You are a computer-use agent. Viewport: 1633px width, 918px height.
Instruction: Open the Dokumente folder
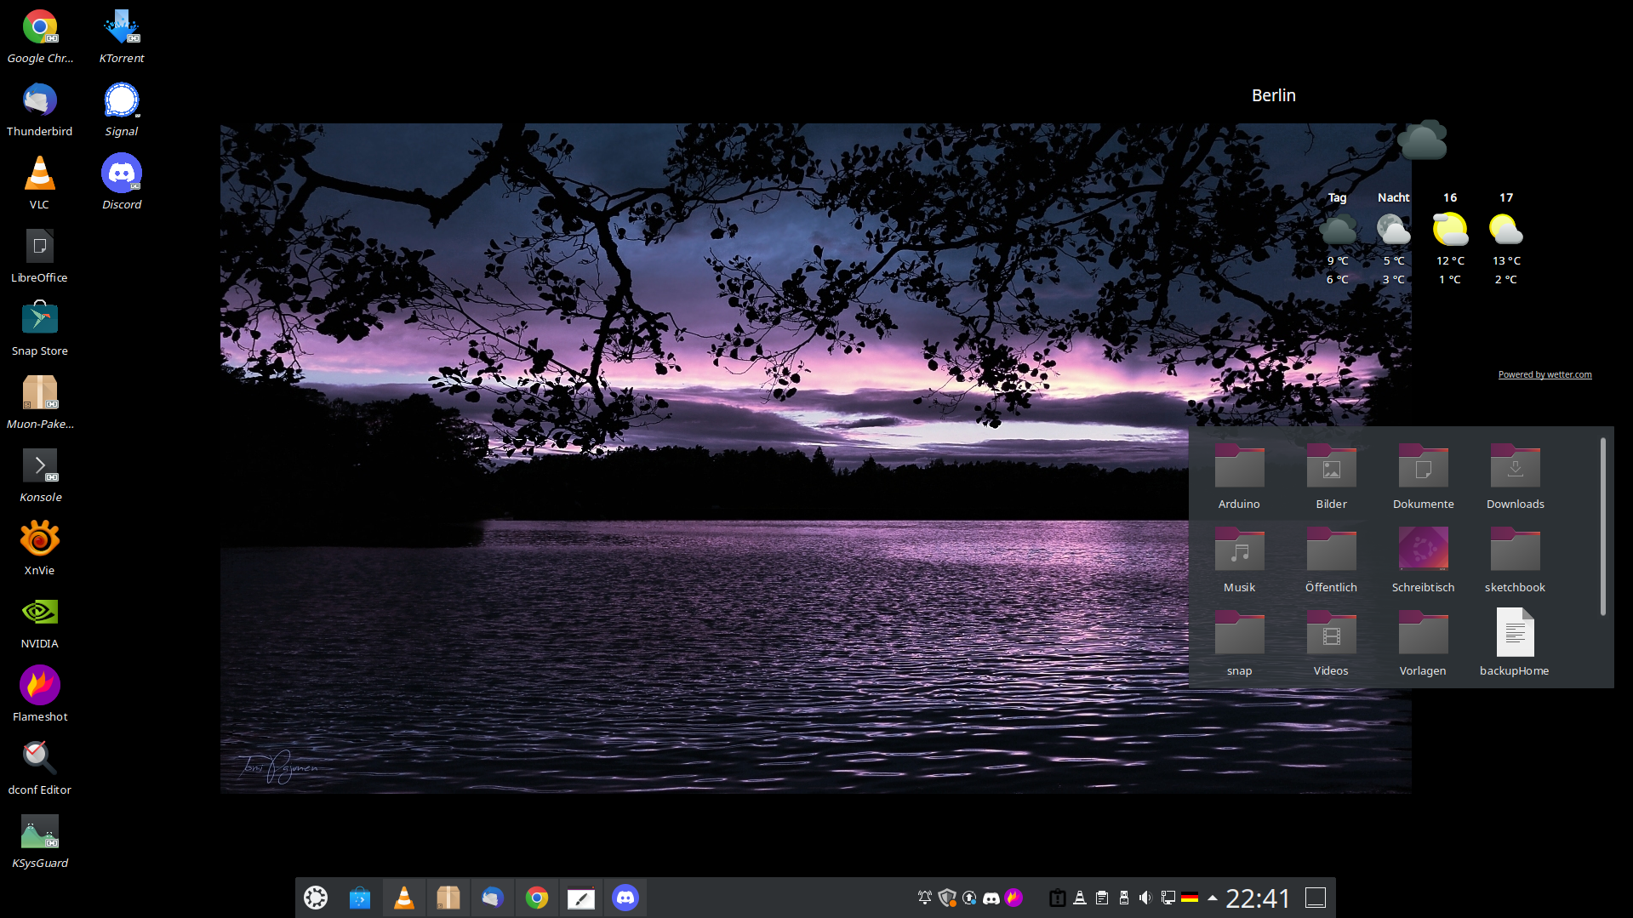coord(1423,476)
